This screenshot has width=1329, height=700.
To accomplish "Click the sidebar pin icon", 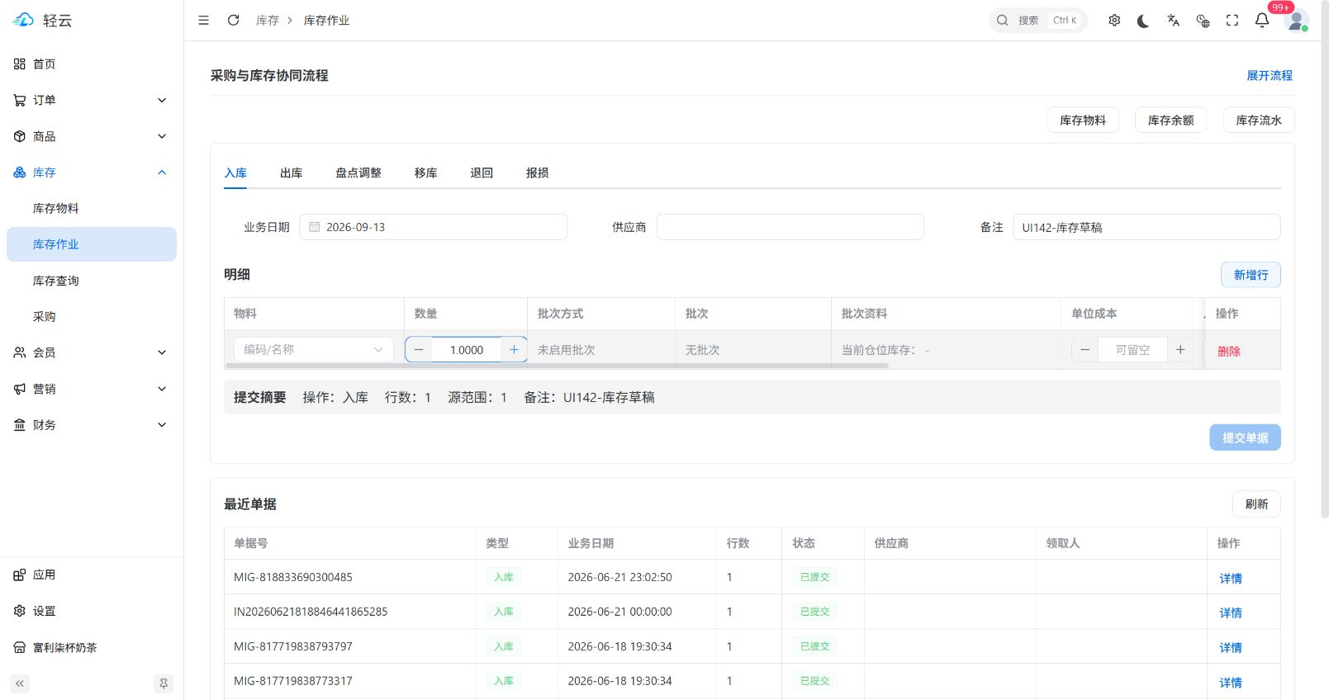I will (x=164, y=683).
